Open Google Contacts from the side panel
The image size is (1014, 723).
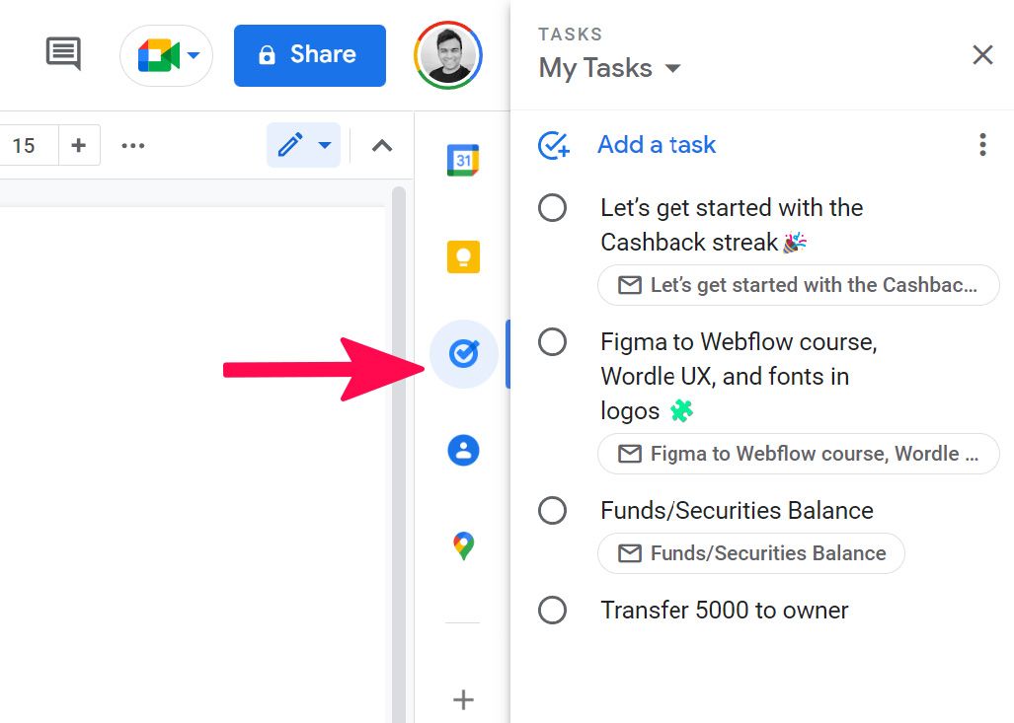(x=462, y=449)
